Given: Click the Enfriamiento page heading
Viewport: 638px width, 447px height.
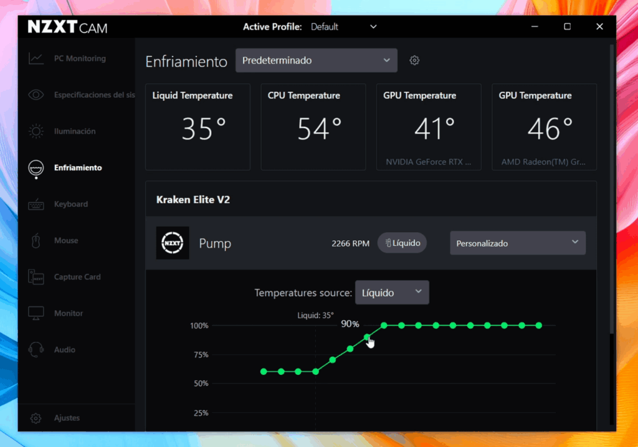Looking at the screenshot, I should (x=186, y=62).
